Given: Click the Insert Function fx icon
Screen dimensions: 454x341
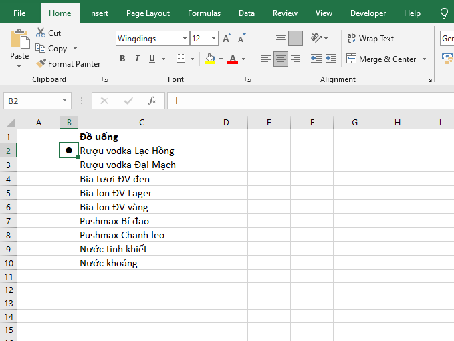Looking at the screenshot, I should tap(152, 101).
